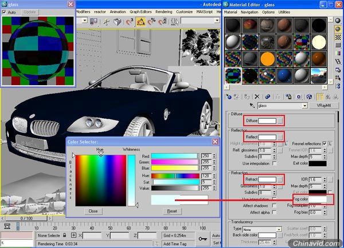Screen dimensions: 344x248
Task: Click Go Forward to Sibling icon
Action: (335, 97)
